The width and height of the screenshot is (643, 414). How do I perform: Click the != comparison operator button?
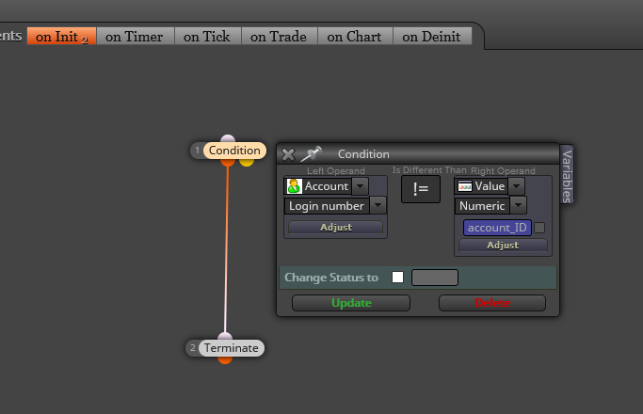(x=421, y=189)
